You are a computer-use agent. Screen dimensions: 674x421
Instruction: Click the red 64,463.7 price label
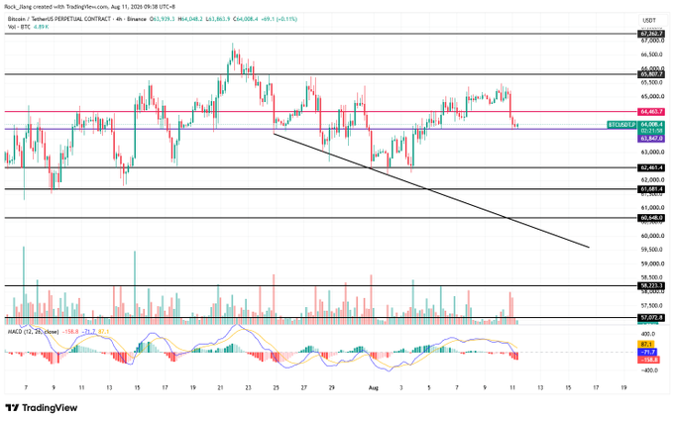(651, 112)
